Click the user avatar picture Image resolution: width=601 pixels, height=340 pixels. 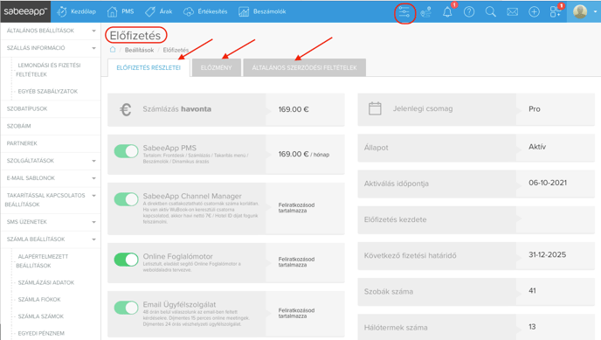580,11
